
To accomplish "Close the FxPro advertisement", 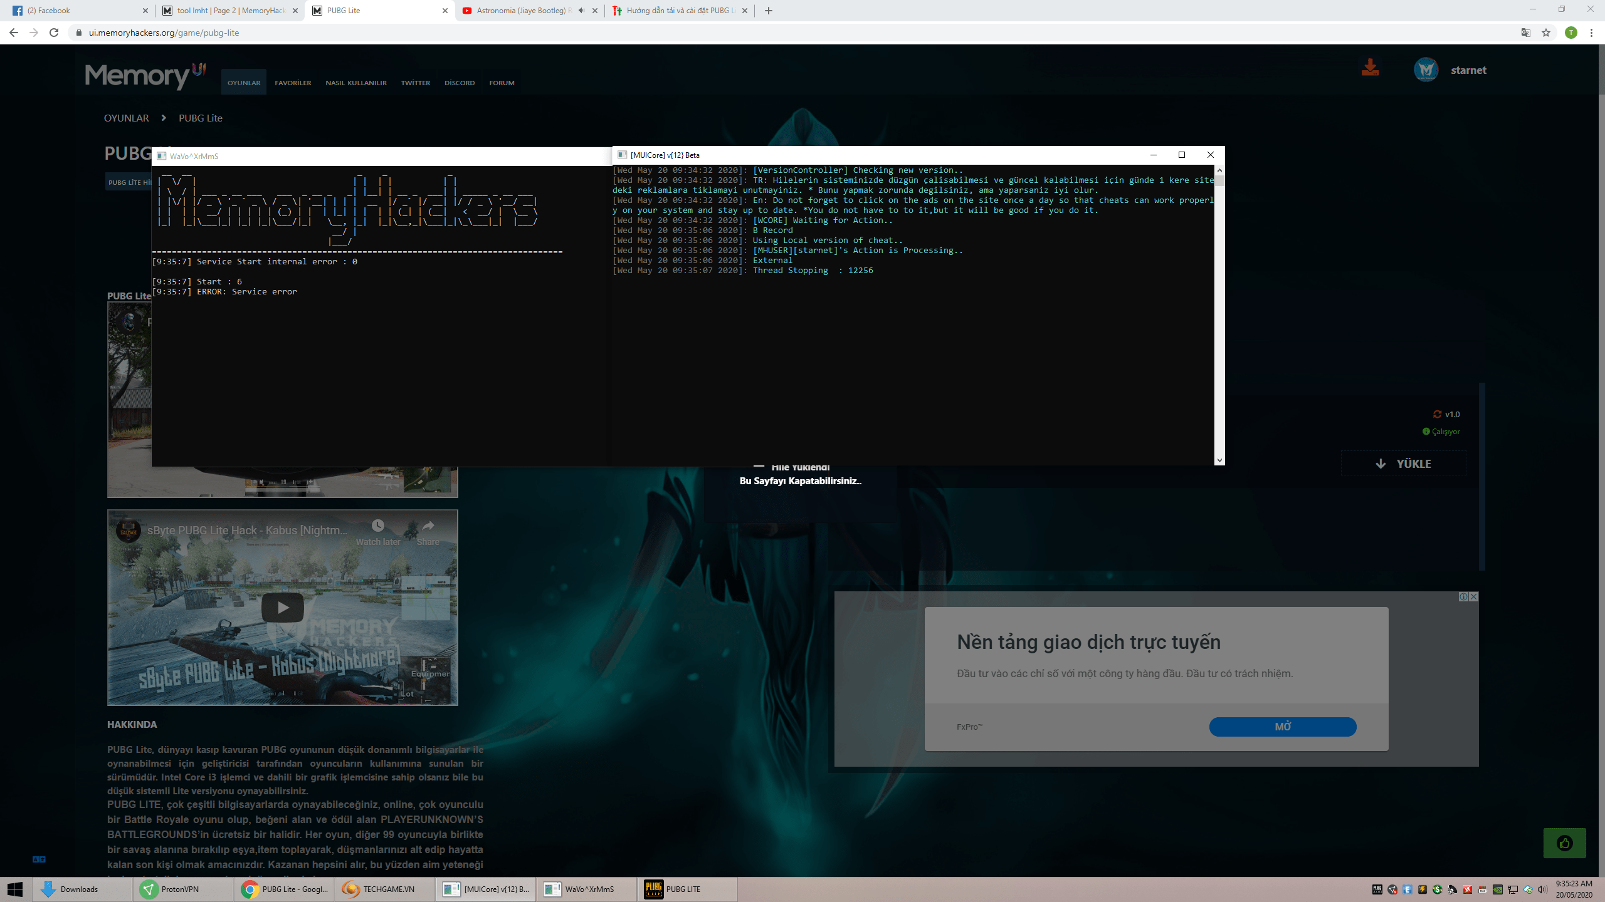I will pos(1474,596).
